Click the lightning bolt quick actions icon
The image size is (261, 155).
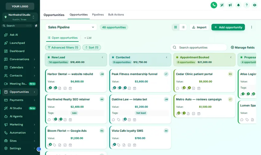pos(36,26)
